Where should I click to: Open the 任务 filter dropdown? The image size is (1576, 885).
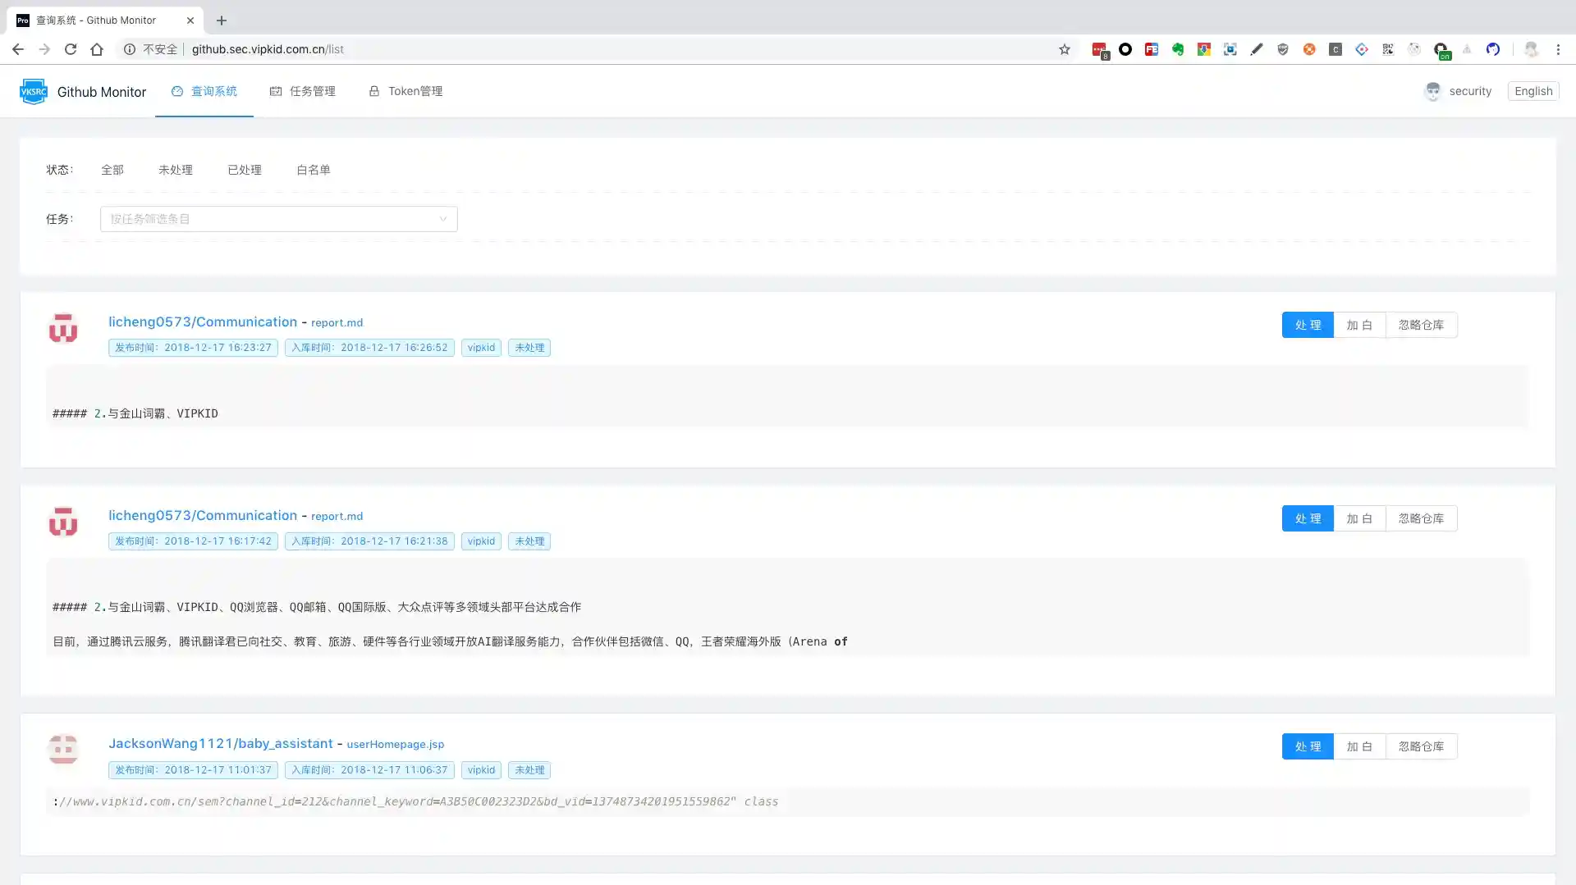tap(278, 219)
